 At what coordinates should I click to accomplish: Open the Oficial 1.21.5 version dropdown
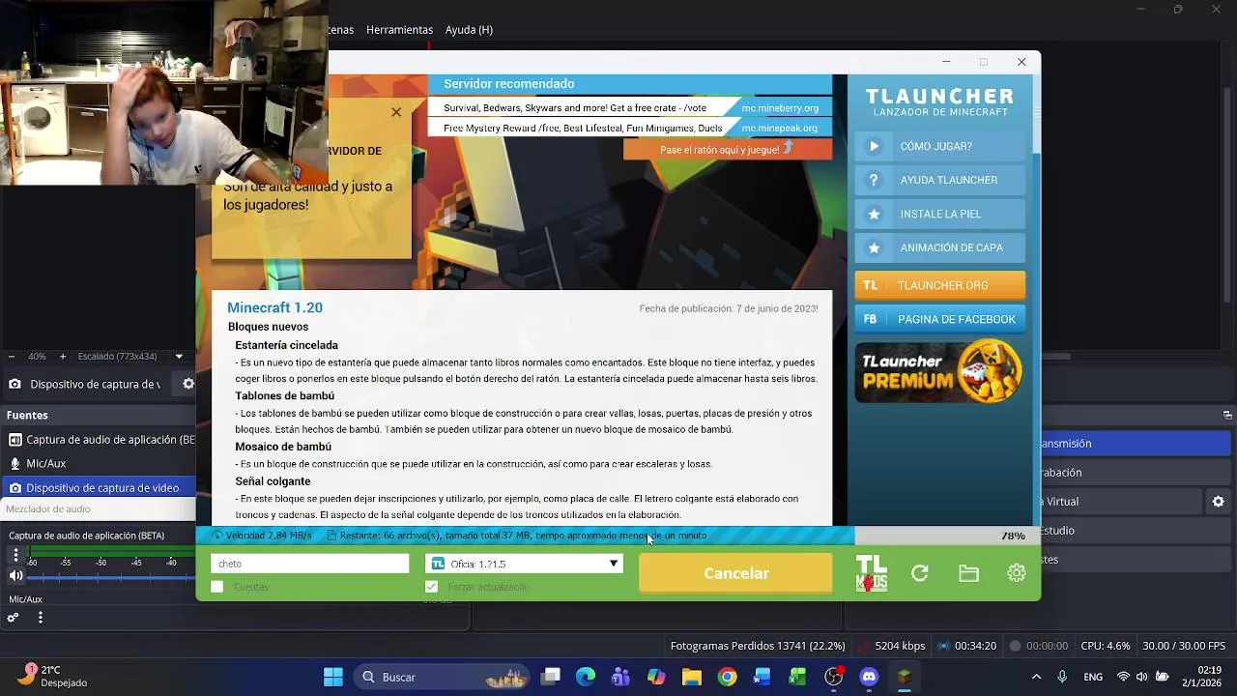(x=526, y=564)
